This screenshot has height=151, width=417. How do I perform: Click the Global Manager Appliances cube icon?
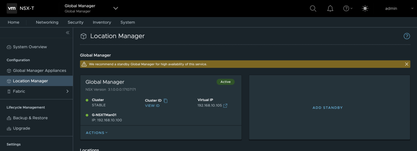point(9,71)
